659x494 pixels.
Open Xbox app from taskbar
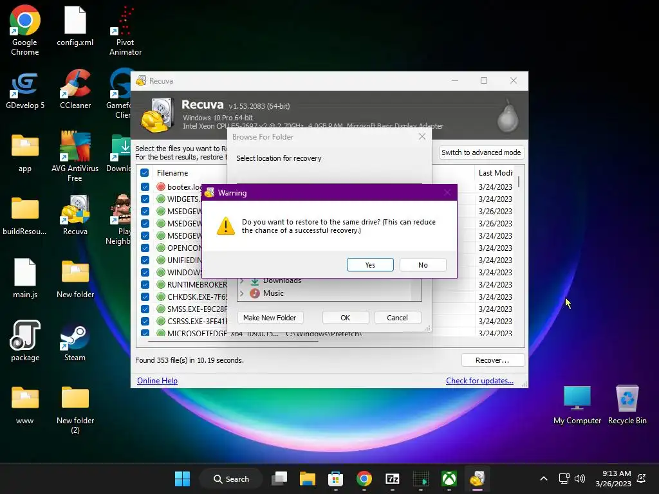(x=449, y=479)
